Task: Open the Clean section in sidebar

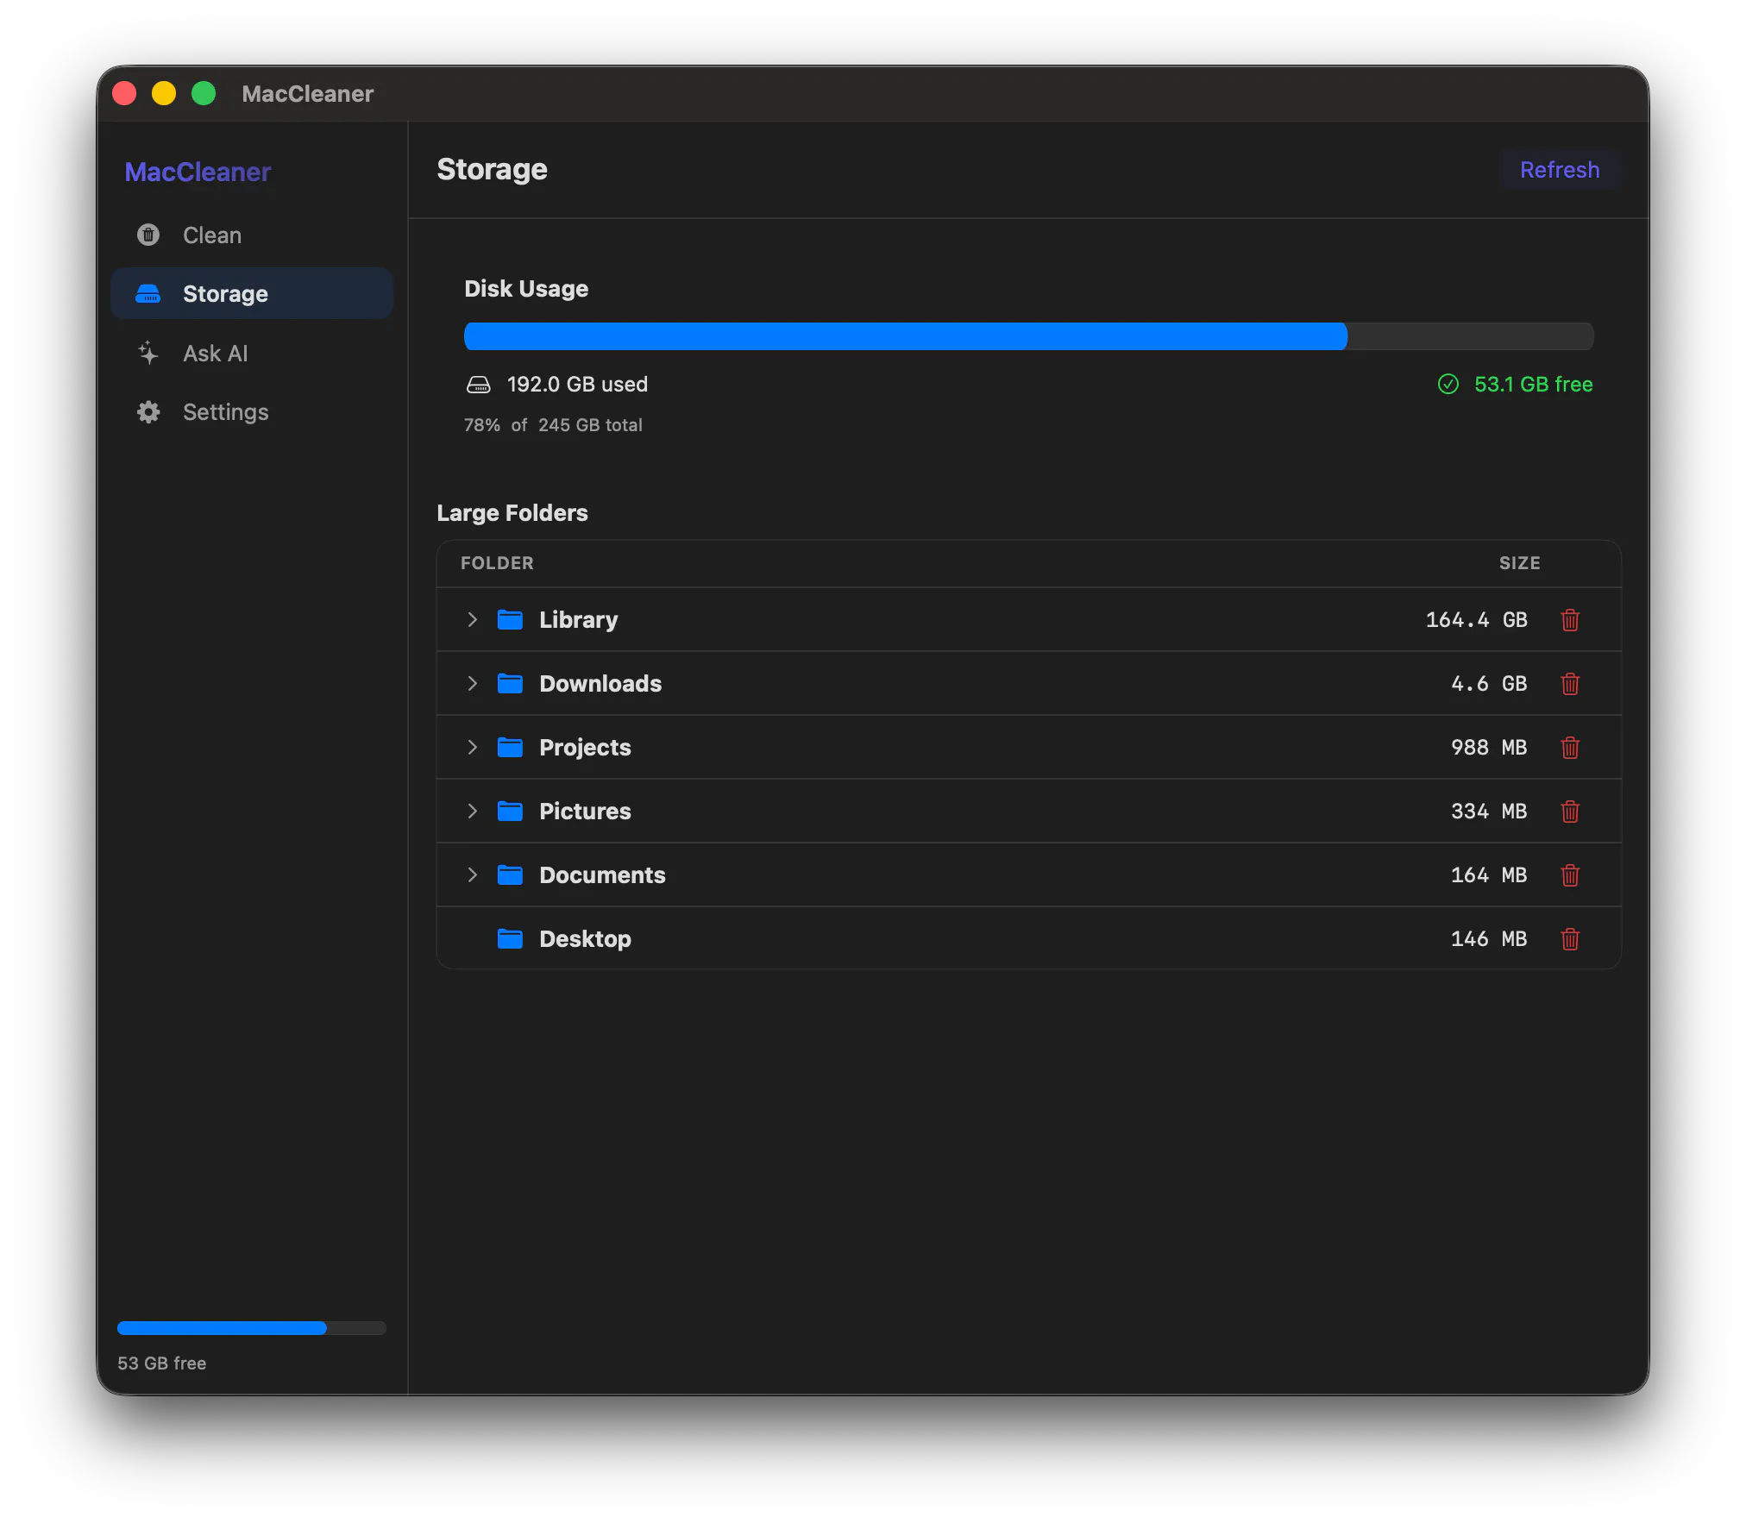Action: coord(252,235)
